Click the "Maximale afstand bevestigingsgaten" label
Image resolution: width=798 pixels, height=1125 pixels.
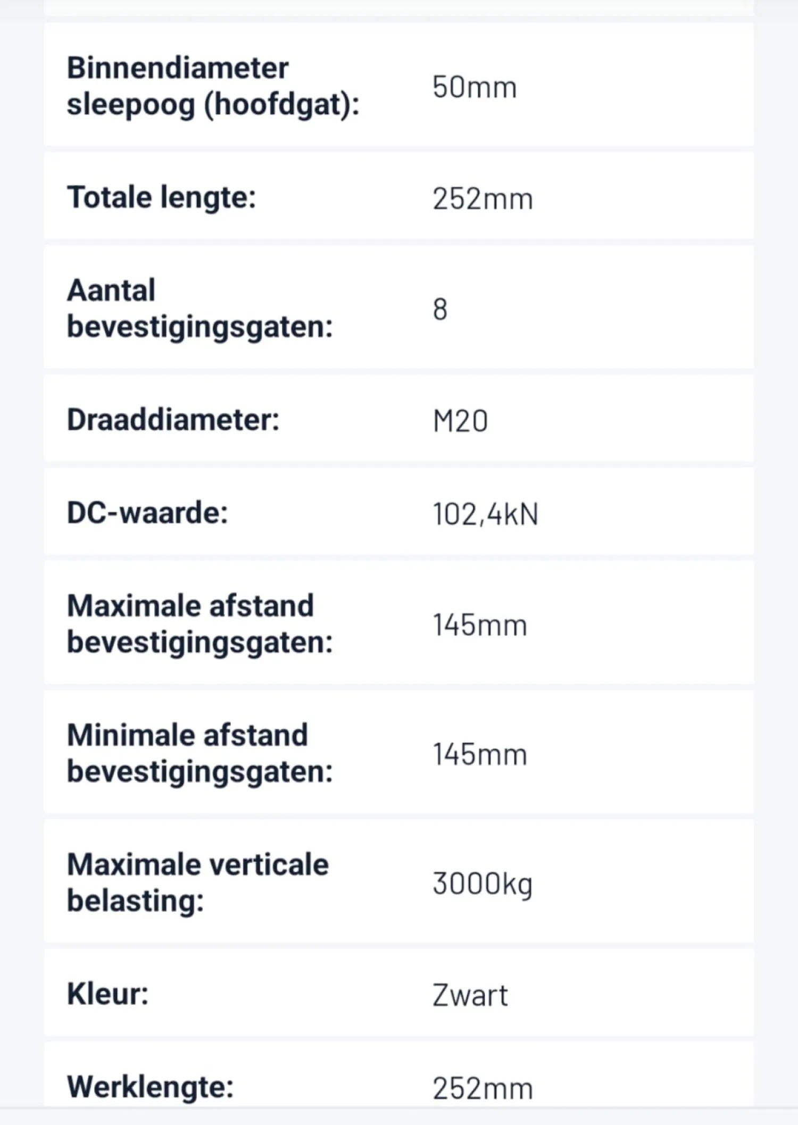point(199,624)
